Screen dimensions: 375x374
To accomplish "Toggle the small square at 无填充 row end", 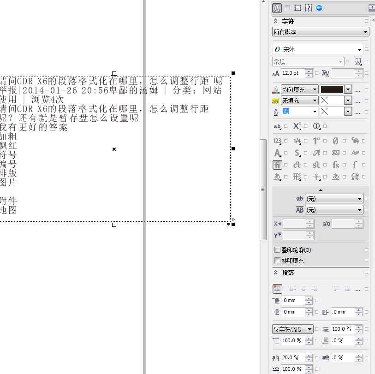I will [366, 101].
